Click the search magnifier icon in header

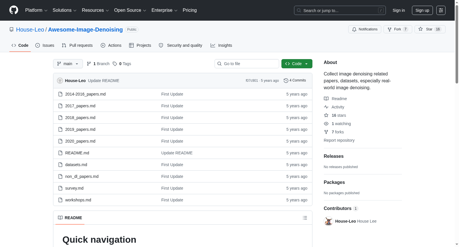point(299,10)
